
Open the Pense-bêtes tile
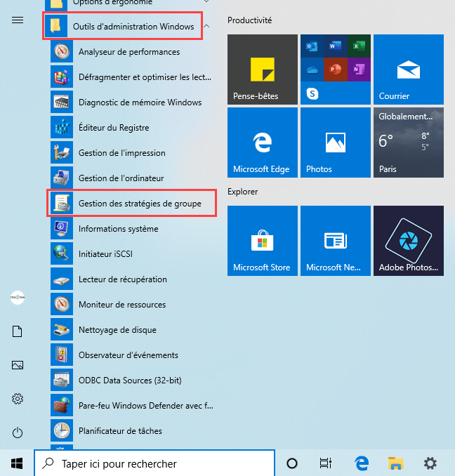coord(263,70)
